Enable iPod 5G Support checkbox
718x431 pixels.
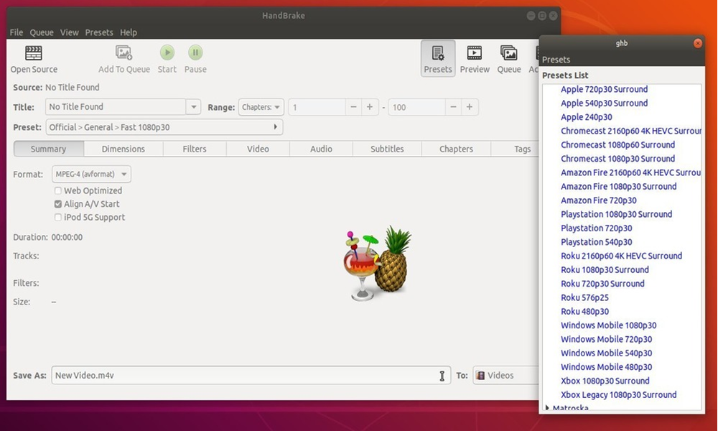[x=58, y=218]
